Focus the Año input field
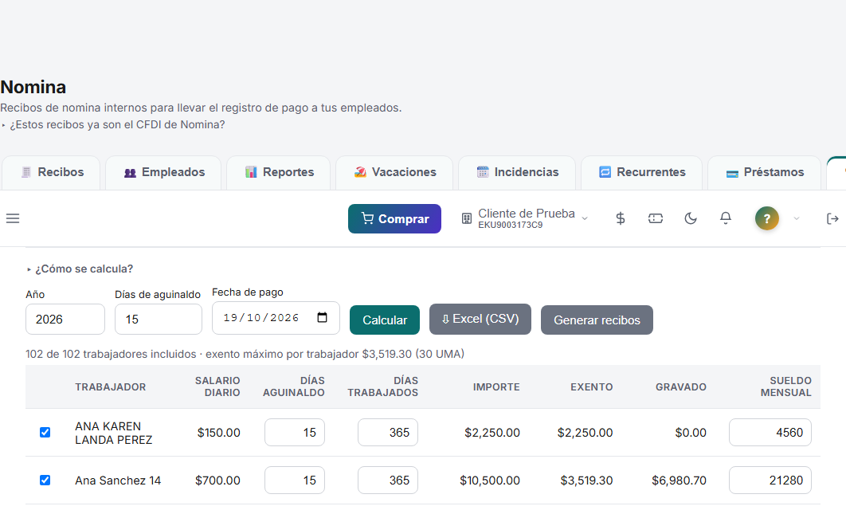Viewport: 846px width, 510px height. (65, 319)
